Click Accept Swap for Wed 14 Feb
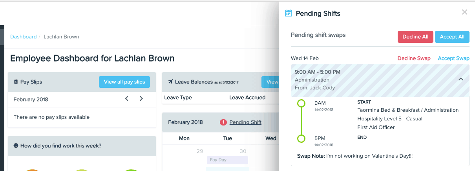 [453, 58]
